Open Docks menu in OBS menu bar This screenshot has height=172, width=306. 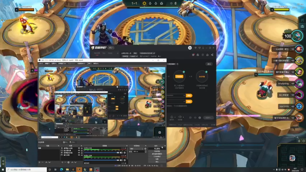(62, 63)
